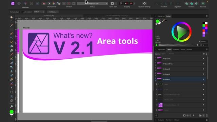Select the Move tool arrow
Screen dimensions: 217x122
tap(12, 21)
